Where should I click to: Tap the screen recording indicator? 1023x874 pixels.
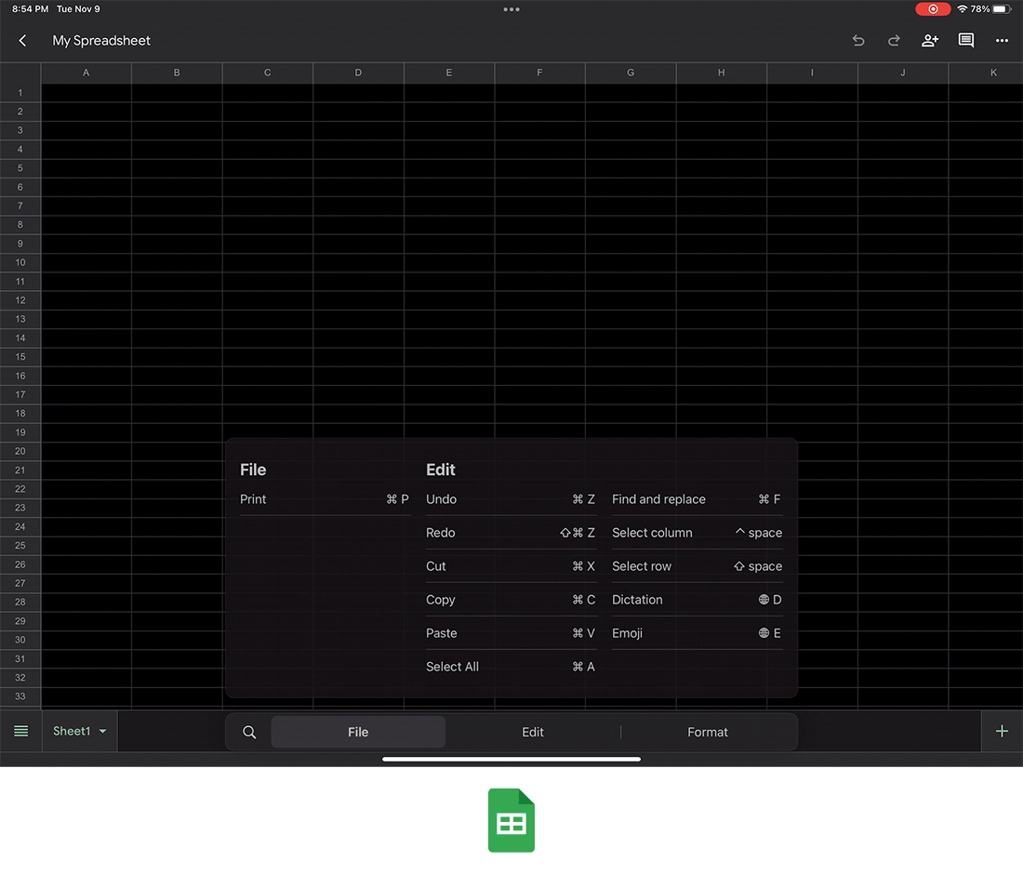[x=933, y=8]
